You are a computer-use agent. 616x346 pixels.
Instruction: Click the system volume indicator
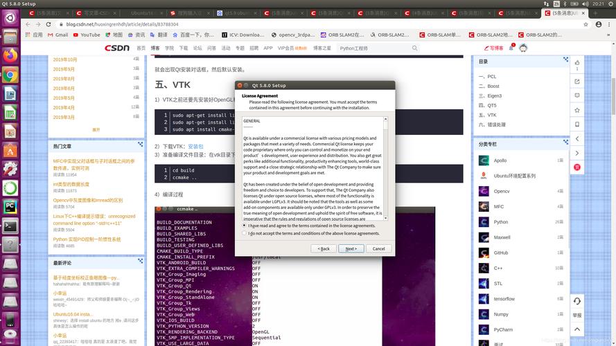(x=585, y=3)
